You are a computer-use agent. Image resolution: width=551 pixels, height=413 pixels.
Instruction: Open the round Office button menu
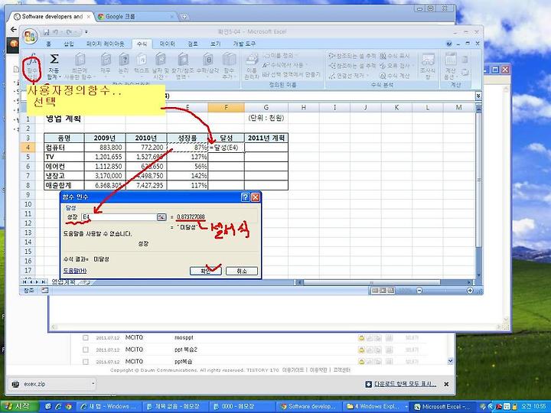click(x=30, y=36)
